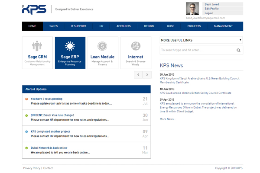Open the Internet globe icon tile
Viewport: 260px width, 173px height.
point(136,53)
